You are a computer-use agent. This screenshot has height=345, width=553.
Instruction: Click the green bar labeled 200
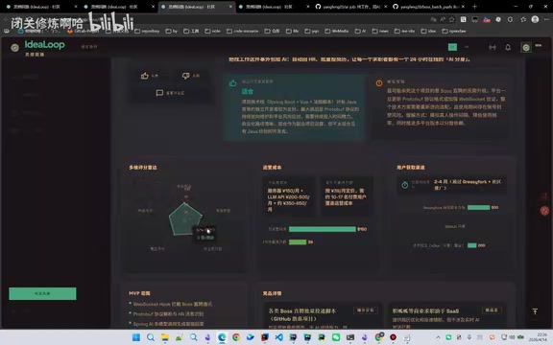click(x=472, y=245)
